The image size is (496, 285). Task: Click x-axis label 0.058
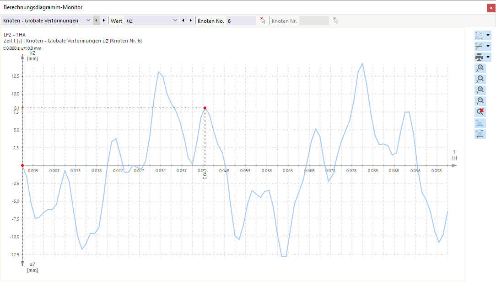click(267, 171)
